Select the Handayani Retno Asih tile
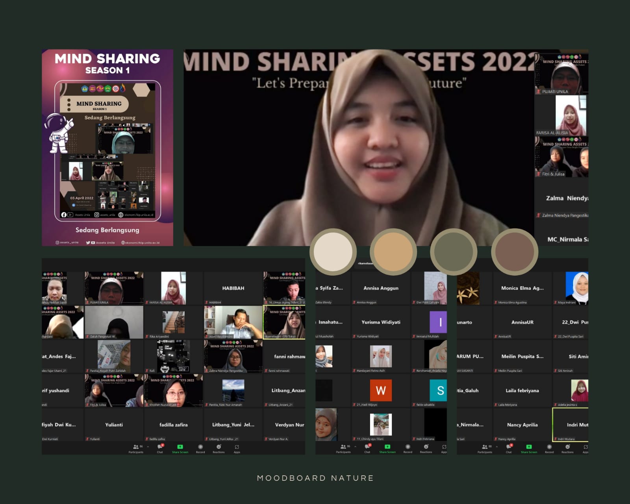The image size is (630, 504). point(381,356)
